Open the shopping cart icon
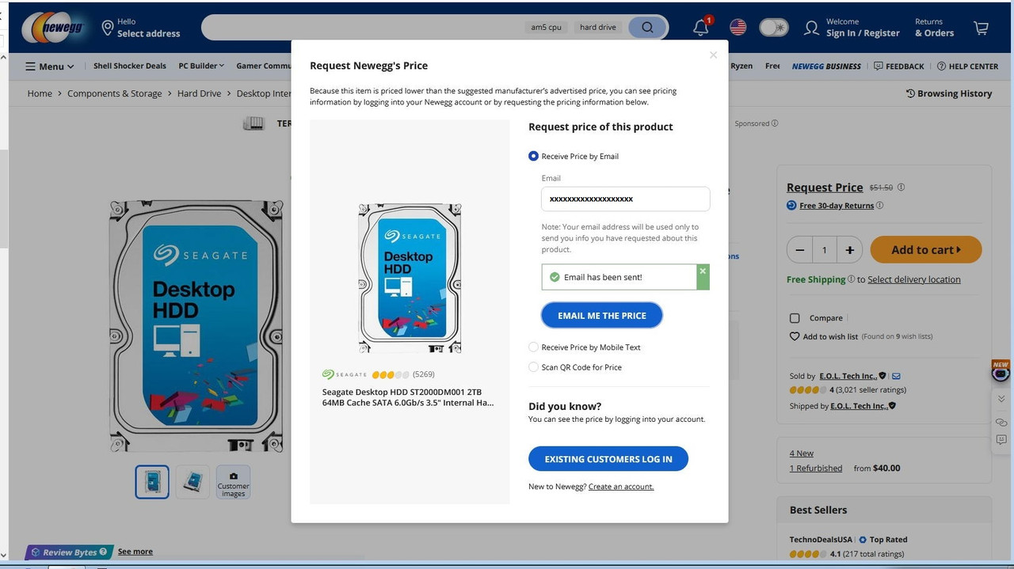1014x569 pixels. tap(981, 28)
